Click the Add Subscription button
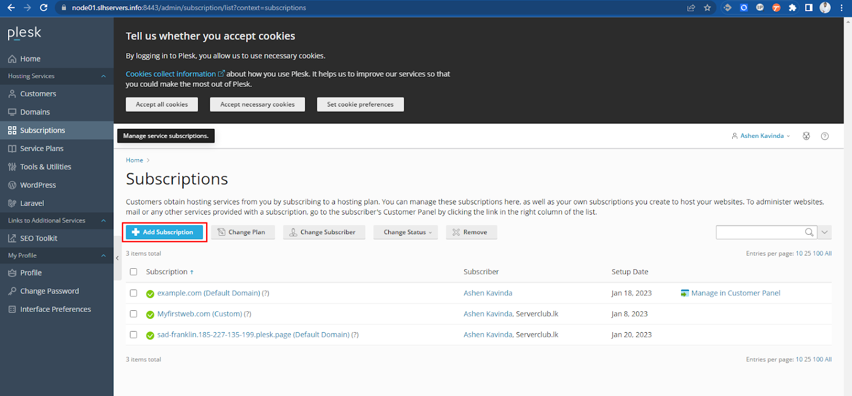Image resolution: width=852 pixels, height=396 pixels. 165,232
